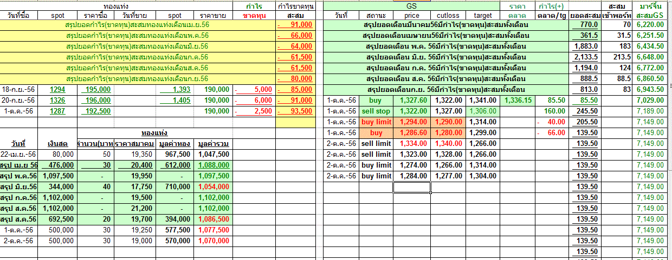
Task: Click price cell 1,284.00
Action: click(412, 176)
